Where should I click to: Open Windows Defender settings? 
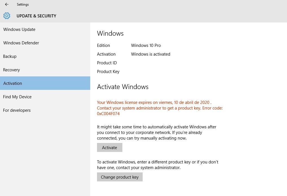pos(45,43)
